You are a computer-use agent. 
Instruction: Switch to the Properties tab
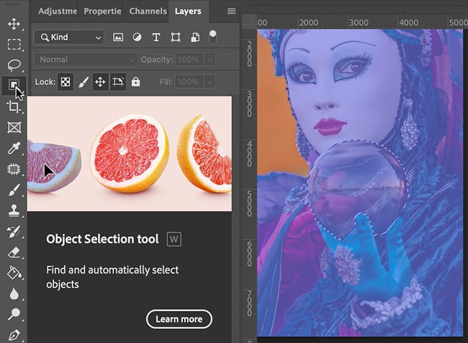point(102,11)
